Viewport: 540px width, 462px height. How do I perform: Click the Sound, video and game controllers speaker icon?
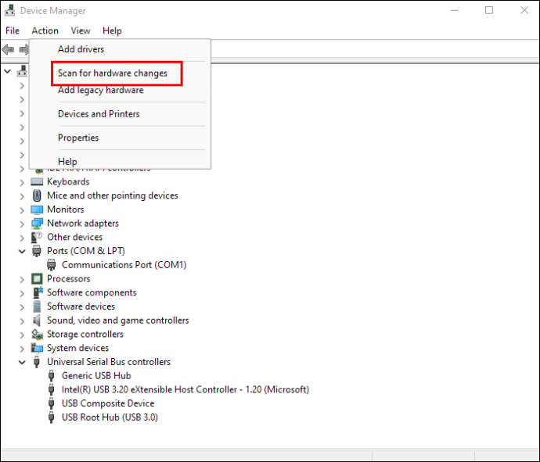[x=37, y=321]
